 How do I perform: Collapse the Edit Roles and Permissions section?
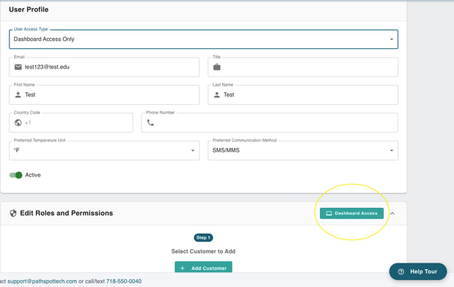point(392,213)
